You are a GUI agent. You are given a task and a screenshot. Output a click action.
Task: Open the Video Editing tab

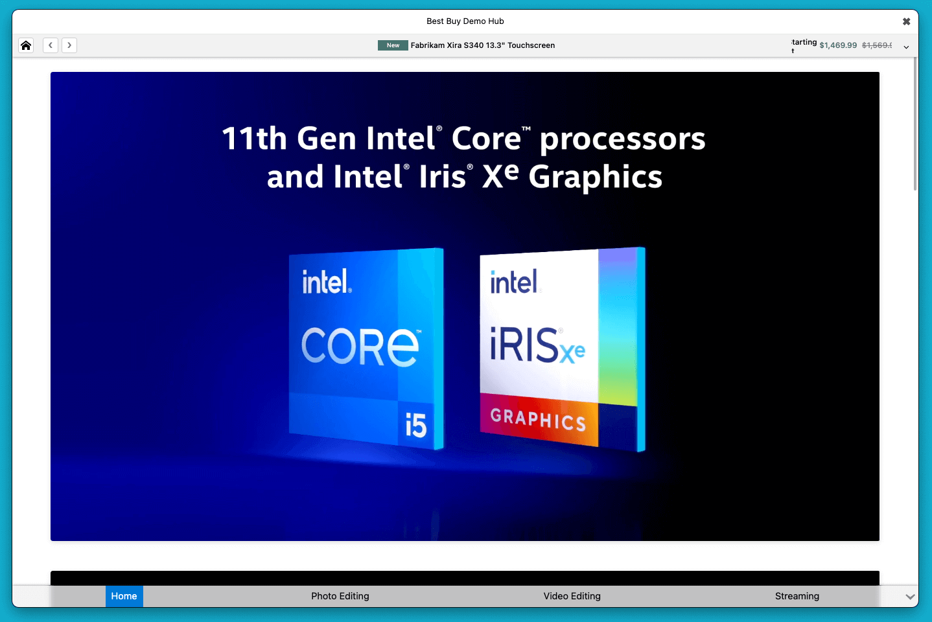pyautogui.click(x=572, y=596)
